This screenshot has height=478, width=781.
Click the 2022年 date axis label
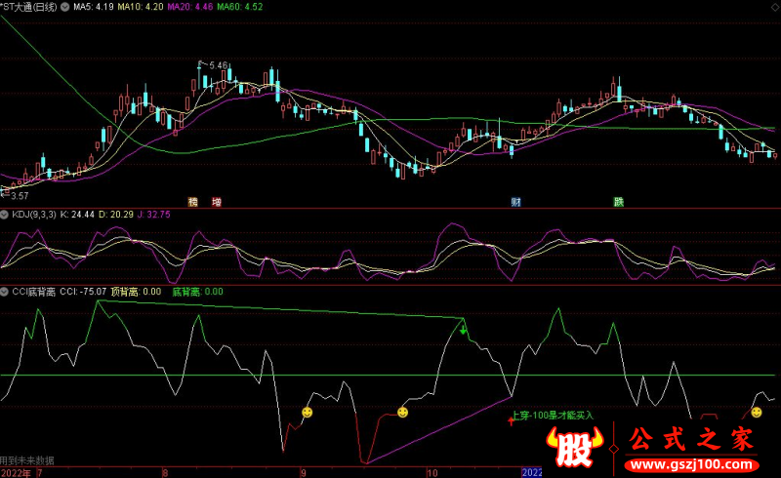16,473
